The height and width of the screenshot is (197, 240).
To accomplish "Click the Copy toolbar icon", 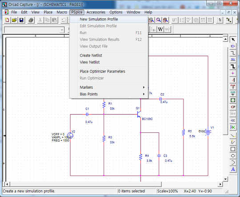I will coord(47,20).
